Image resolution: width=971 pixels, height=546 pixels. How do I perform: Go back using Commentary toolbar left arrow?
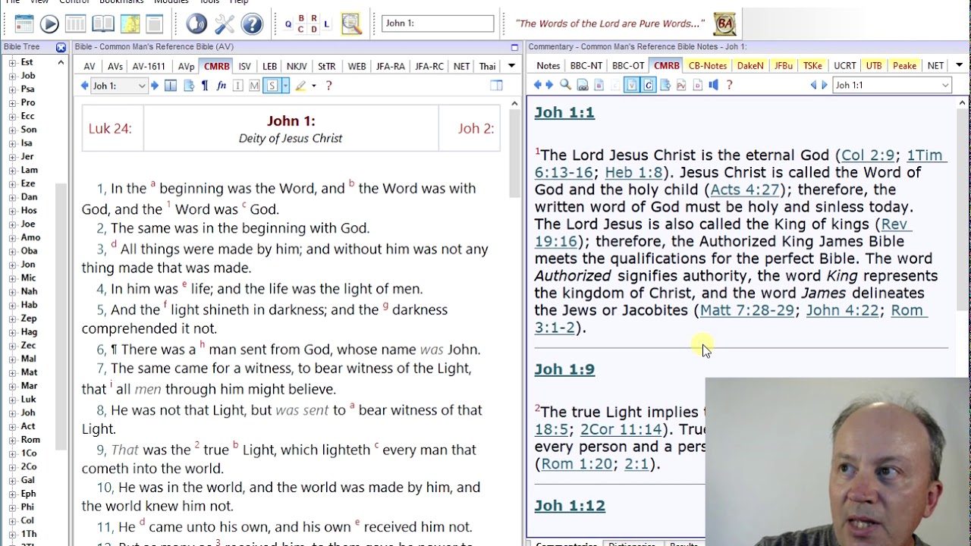point(537,85)
